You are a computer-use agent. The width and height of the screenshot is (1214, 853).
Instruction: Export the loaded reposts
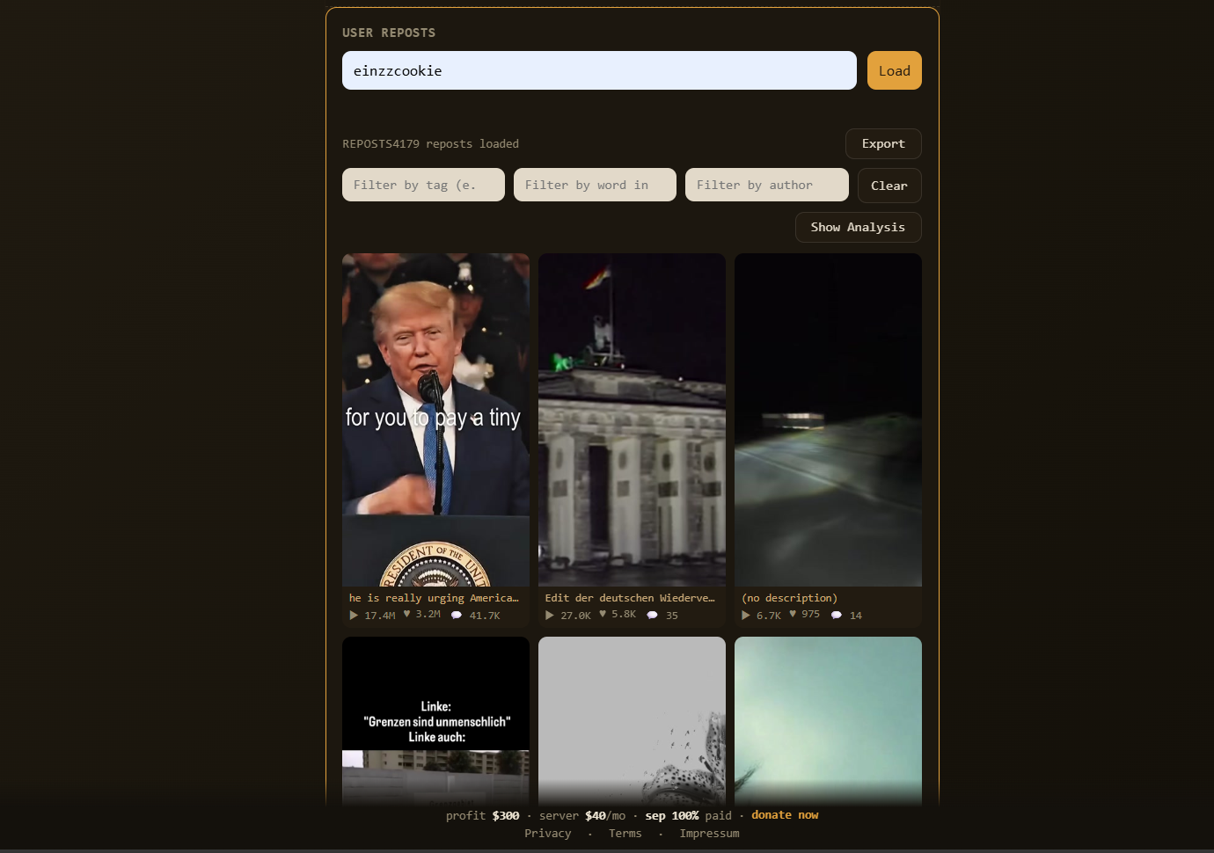tap(883, 143)
